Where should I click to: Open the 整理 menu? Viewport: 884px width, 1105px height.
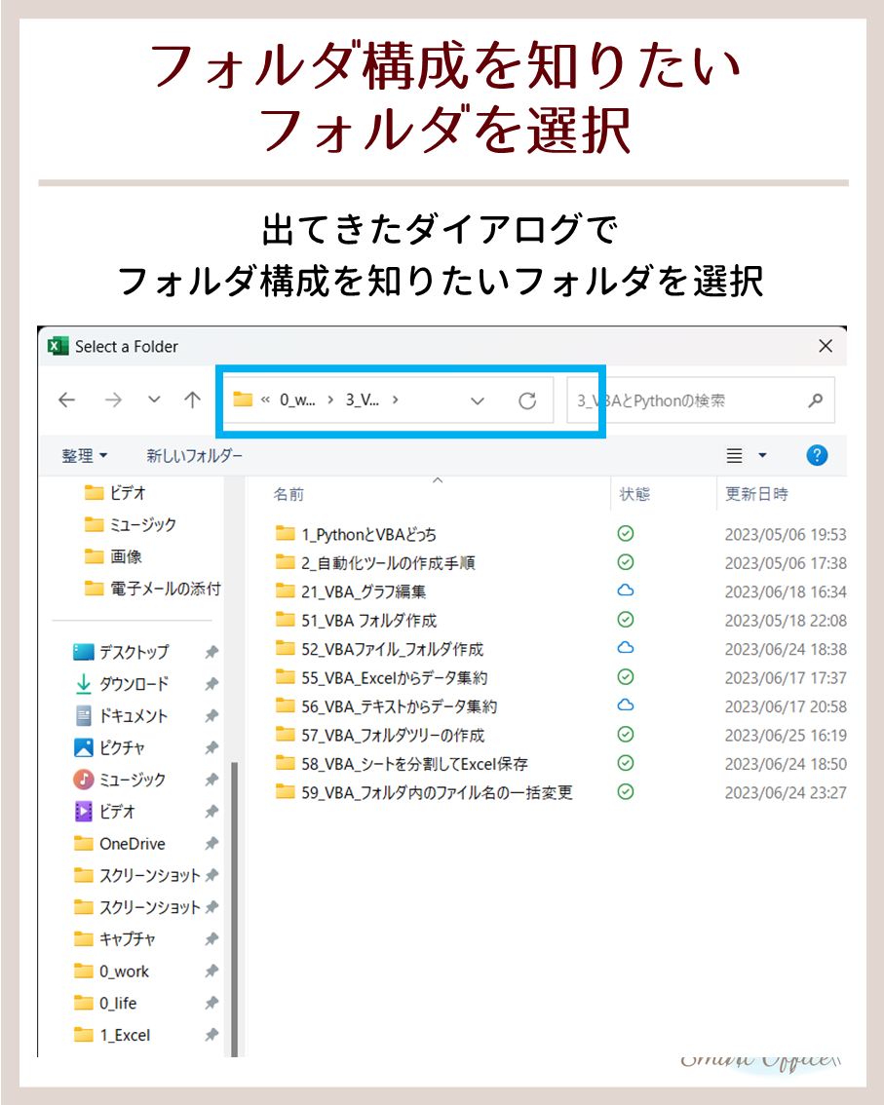(x=85, y=456)
